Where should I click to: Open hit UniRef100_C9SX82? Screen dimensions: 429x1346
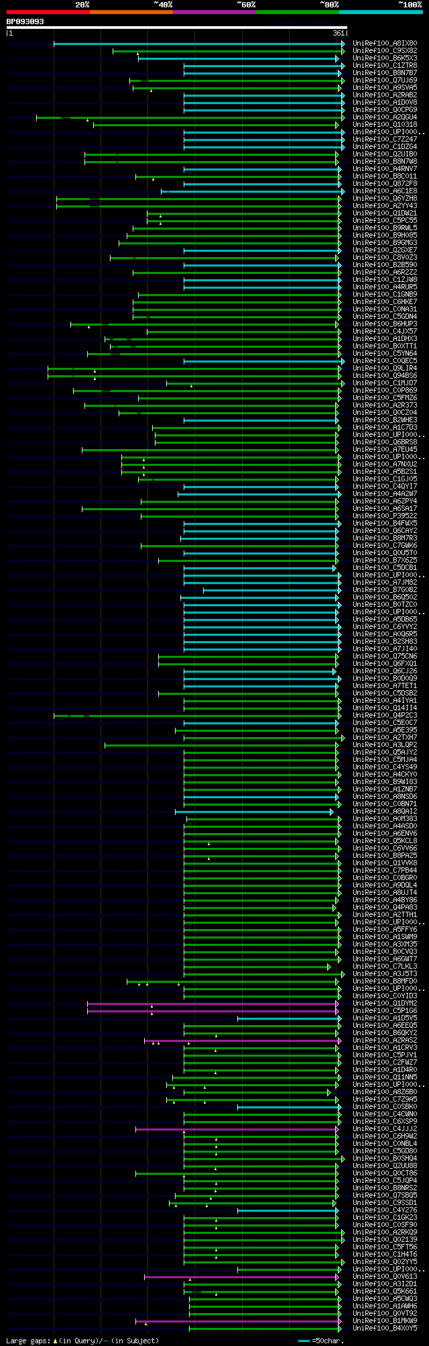point(385,51)
